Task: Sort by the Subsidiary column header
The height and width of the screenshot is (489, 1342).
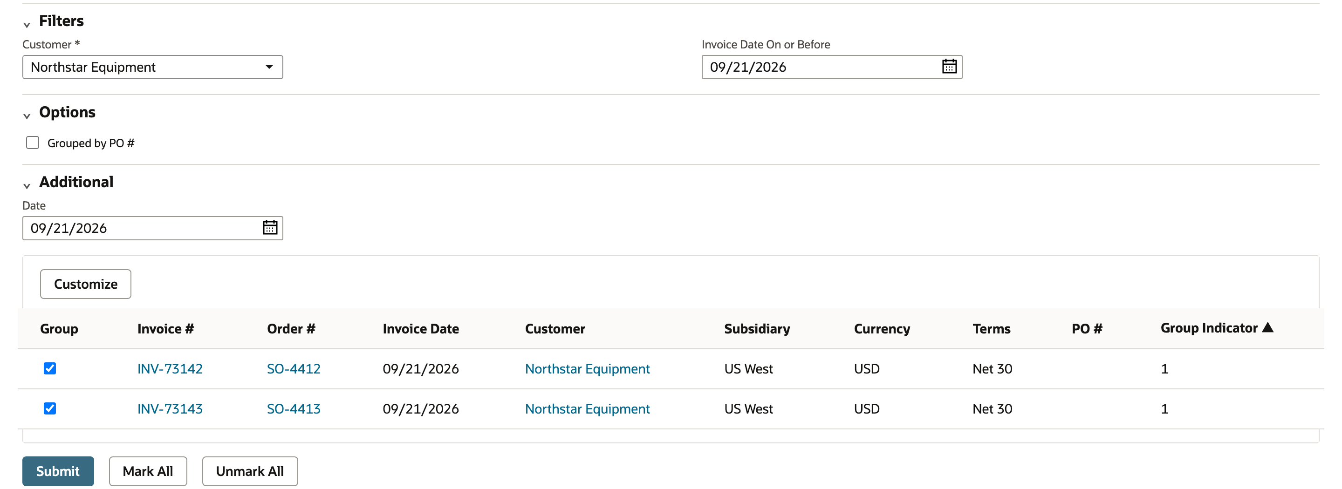Action: coord(757,329)
